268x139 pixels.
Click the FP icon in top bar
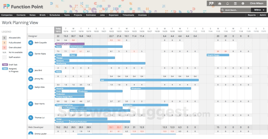point(212,3)
